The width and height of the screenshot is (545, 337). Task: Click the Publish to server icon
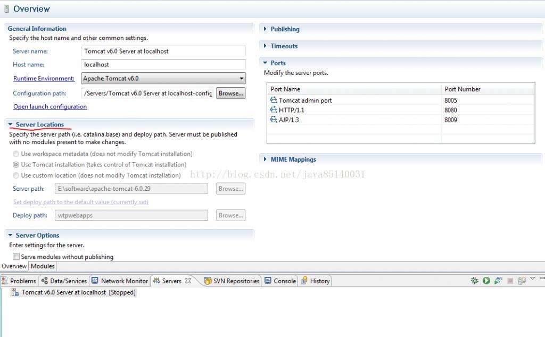[x=522, y=281]
